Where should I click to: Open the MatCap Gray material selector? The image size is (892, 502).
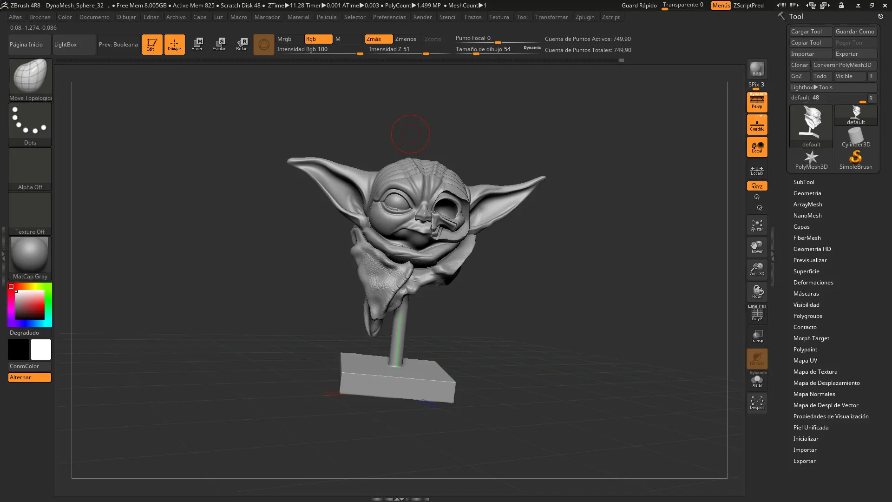(30, 258)
